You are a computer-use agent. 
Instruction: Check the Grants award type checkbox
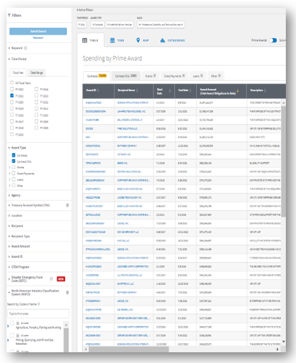coord(14,167)
